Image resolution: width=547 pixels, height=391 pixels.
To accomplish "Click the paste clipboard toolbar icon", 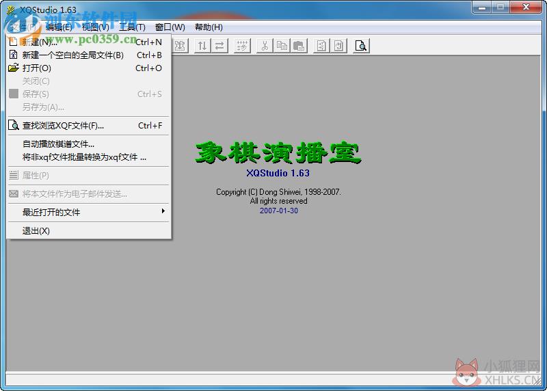I will pos(299,46).
